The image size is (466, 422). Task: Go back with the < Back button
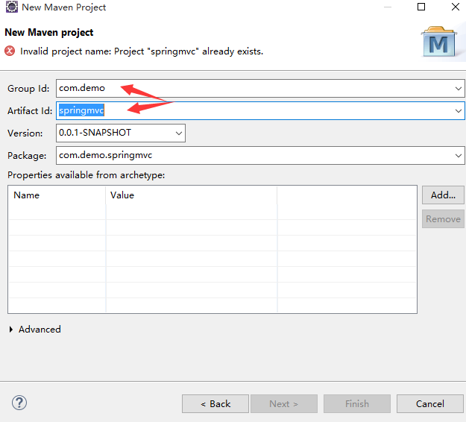[215, 404]
